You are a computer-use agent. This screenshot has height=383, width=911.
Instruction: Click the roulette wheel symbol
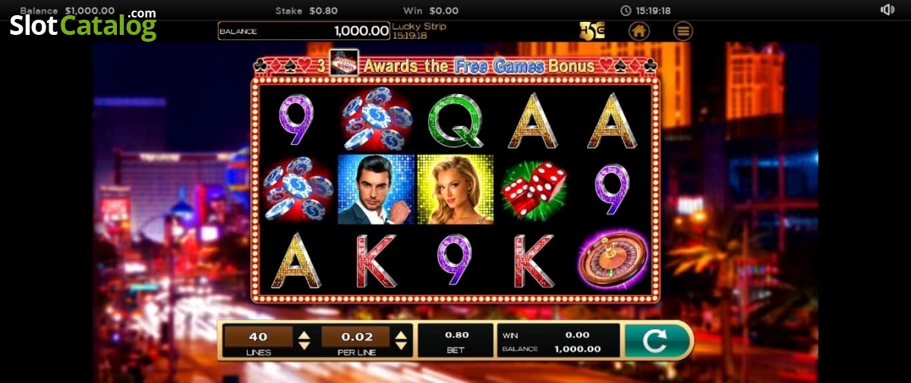[613, 260]
